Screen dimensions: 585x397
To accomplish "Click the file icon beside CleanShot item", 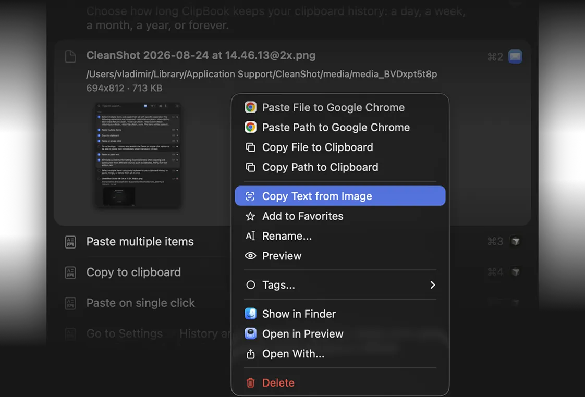I will pyautogui.click(x=70, y=56).
